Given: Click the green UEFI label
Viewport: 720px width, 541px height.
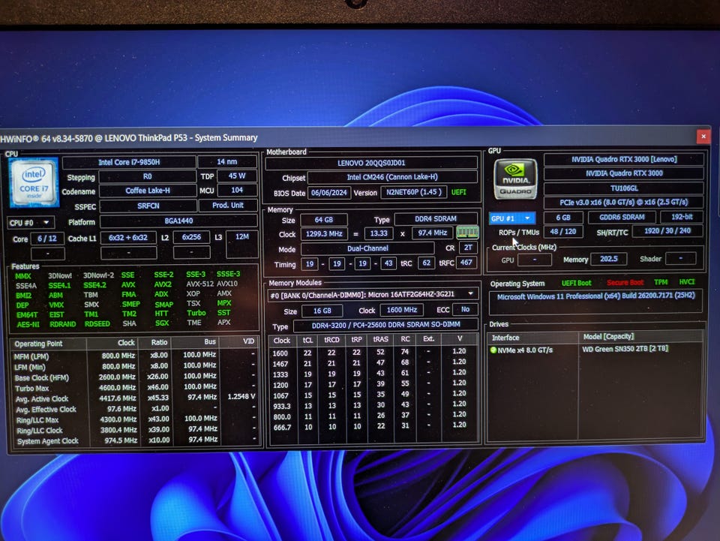Looking at the screenshot, I should (x=459, y=192).
